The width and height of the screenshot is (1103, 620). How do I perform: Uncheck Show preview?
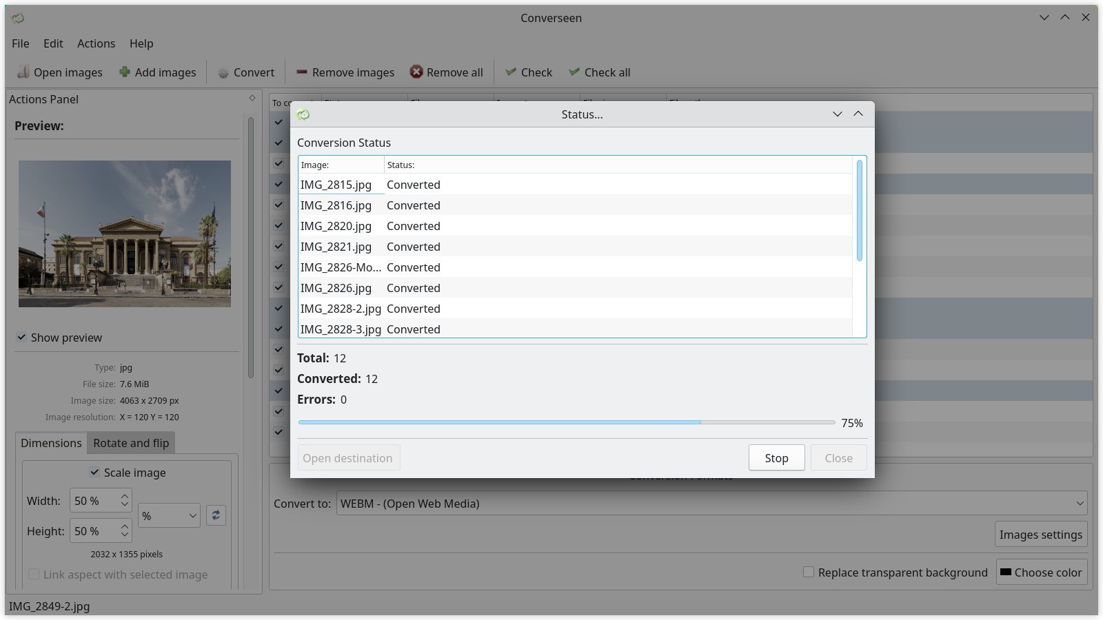coord(22,338)
